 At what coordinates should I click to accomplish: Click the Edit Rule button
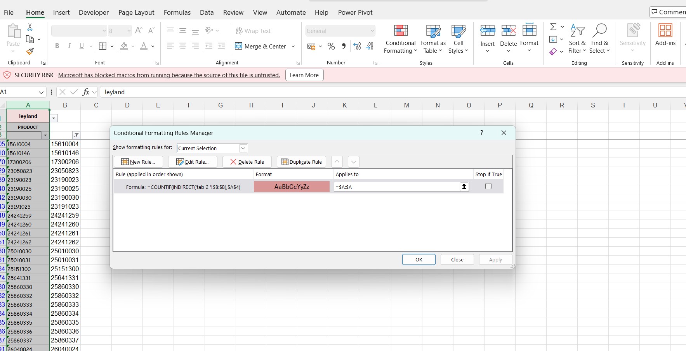click(x=193, y=162)
